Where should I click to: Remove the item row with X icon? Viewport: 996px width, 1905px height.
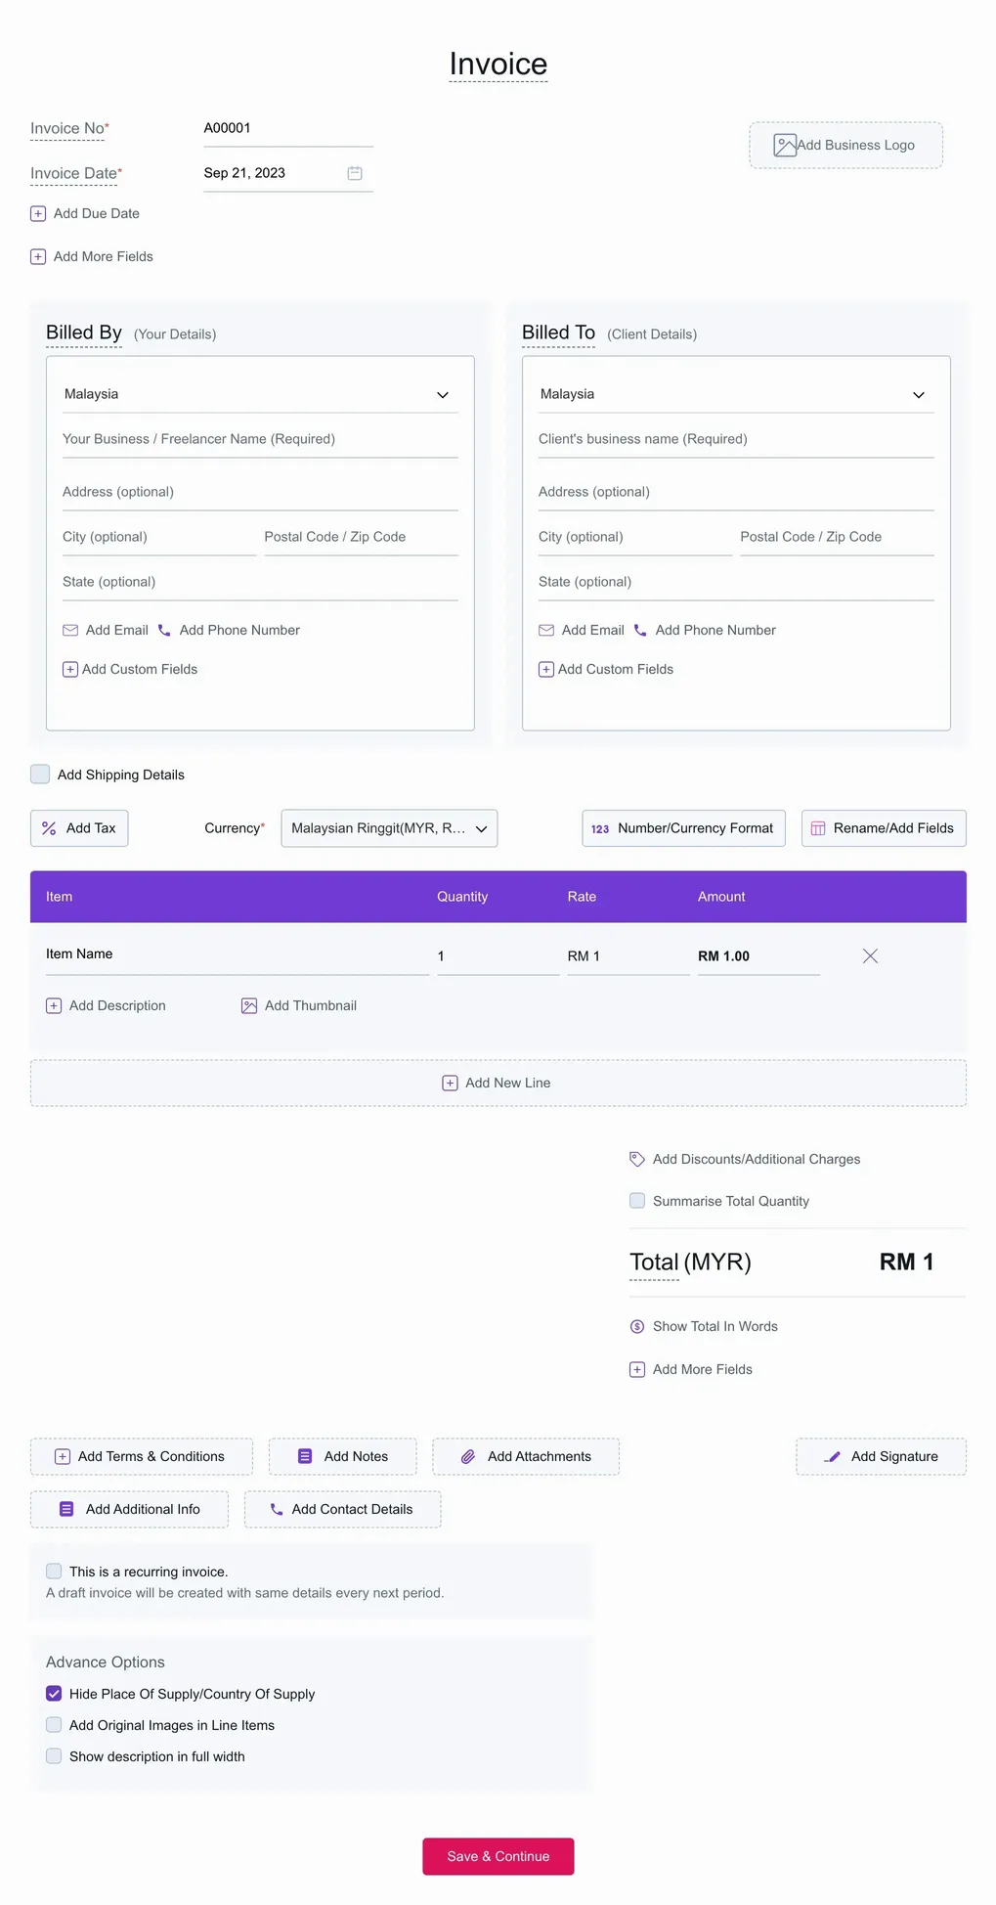[x=870, y=956]
